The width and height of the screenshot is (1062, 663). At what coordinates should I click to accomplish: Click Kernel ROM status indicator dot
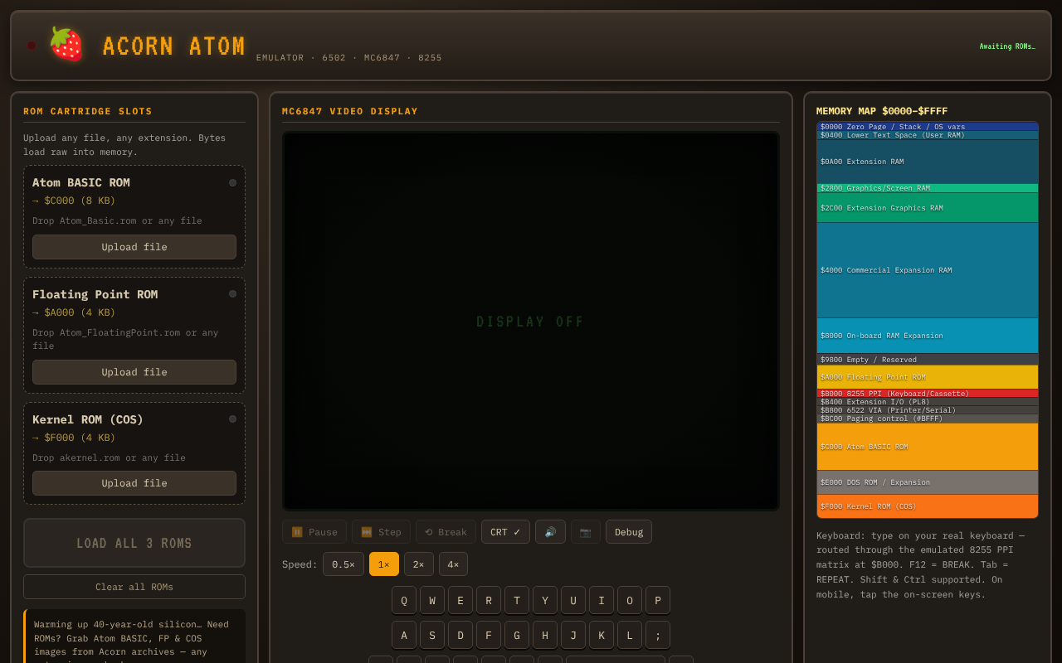(232, 419)
